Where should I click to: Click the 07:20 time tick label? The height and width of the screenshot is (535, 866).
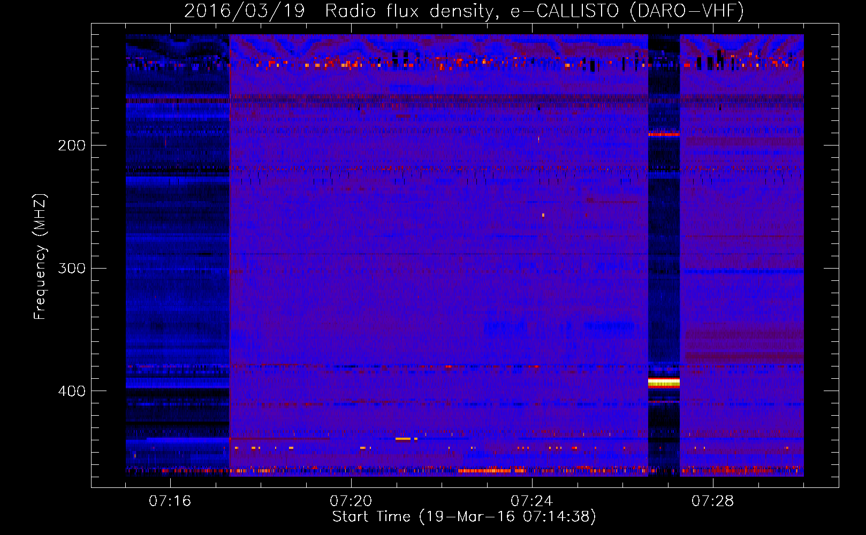[x=351, y=501]
